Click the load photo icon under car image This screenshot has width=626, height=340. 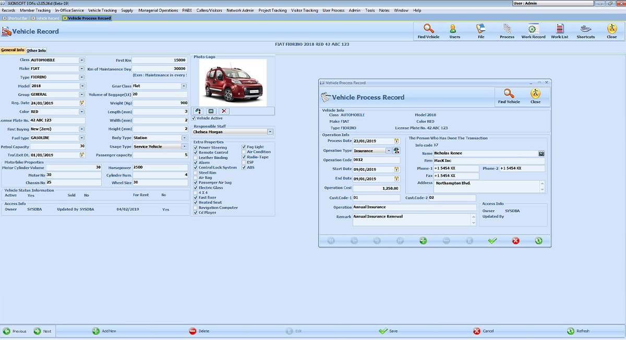click(198, 111)
